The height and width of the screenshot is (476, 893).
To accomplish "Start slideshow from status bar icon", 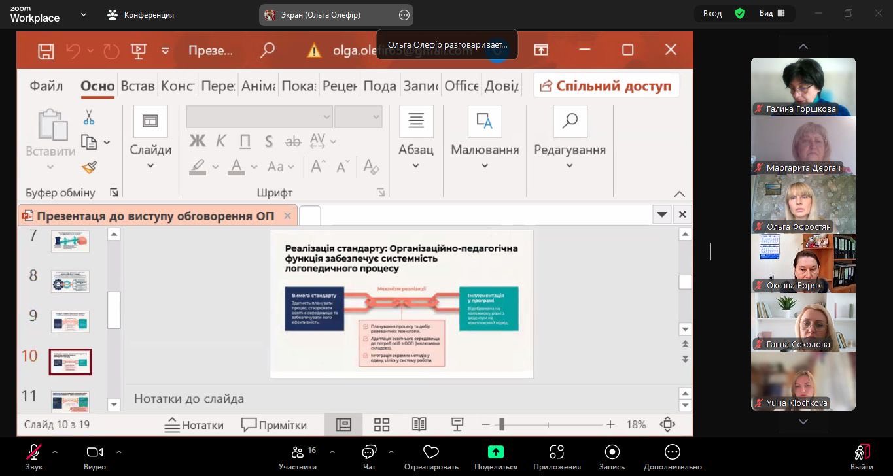I will pyautogui.click(x=457, y=425).
